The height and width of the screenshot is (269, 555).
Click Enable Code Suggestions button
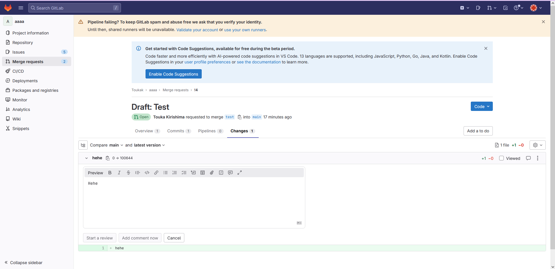(x=173, y=74)
